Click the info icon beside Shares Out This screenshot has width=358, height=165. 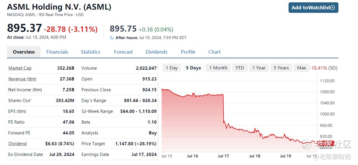pyautogui.click(x=32, y=100)
